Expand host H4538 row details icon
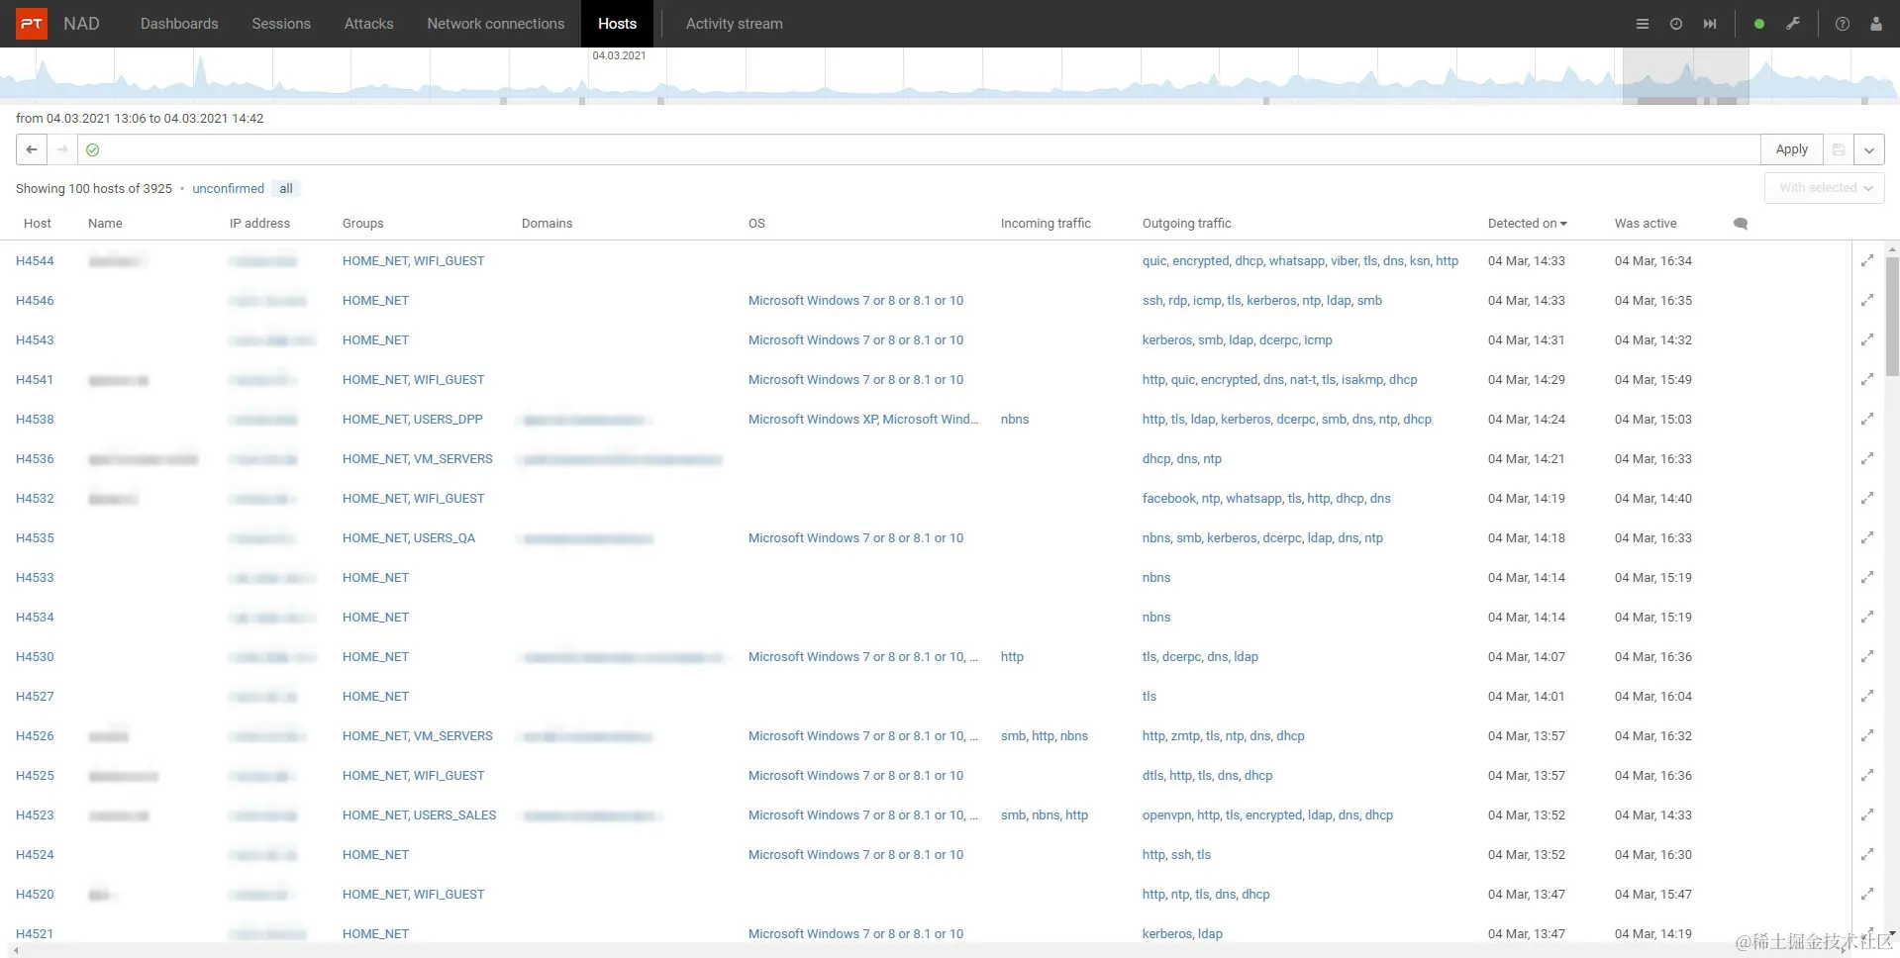 pos(1867,420)
